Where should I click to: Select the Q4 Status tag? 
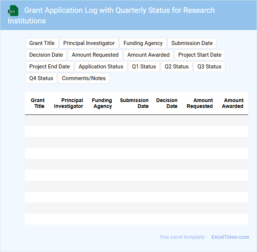(x=41, y=78)
